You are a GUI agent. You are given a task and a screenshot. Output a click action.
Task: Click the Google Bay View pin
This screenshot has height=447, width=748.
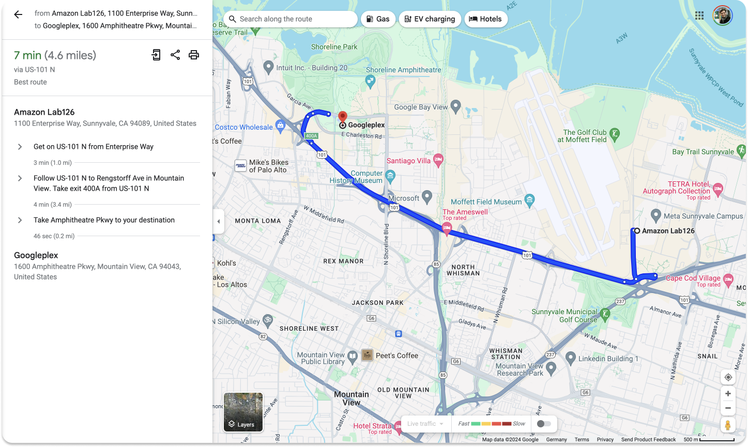(455, 106)
